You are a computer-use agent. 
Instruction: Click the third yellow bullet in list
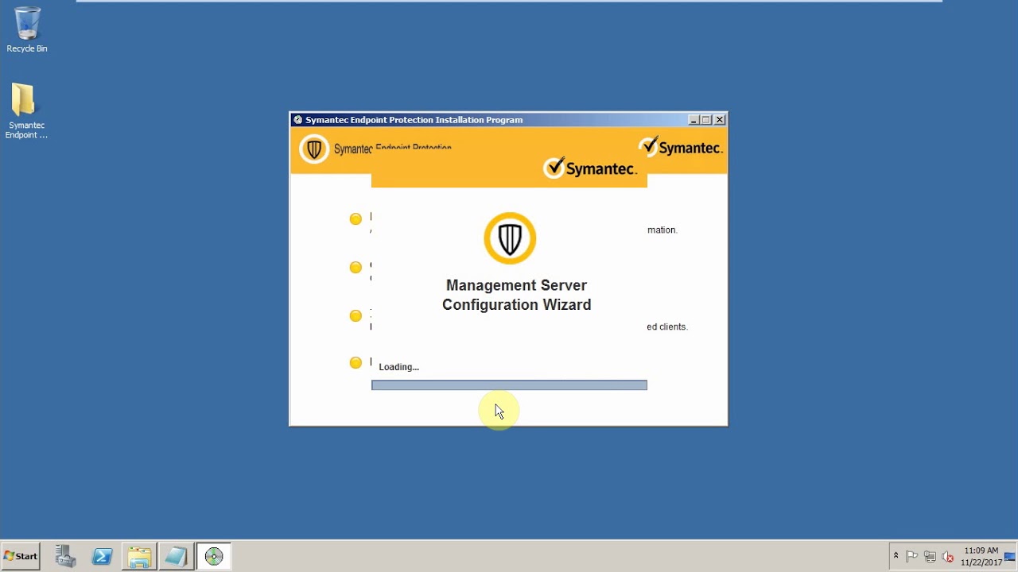356,315
